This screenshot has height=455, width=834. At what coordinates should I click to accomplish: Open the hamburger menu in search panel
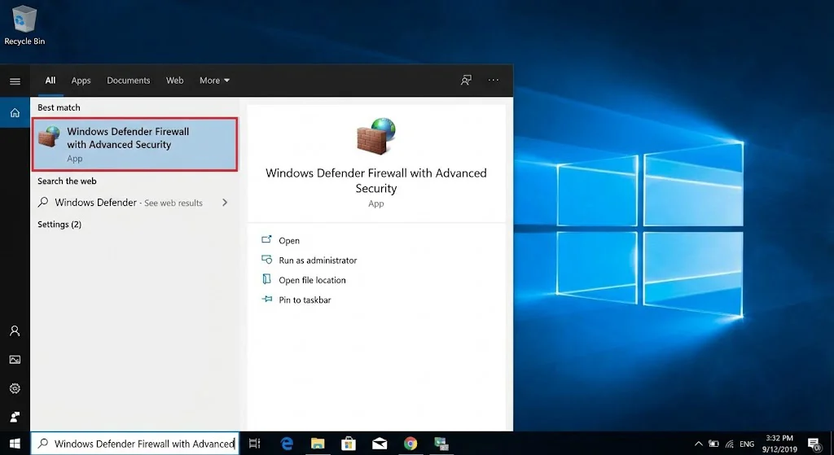pyautogui.click(x=15, y=81)
